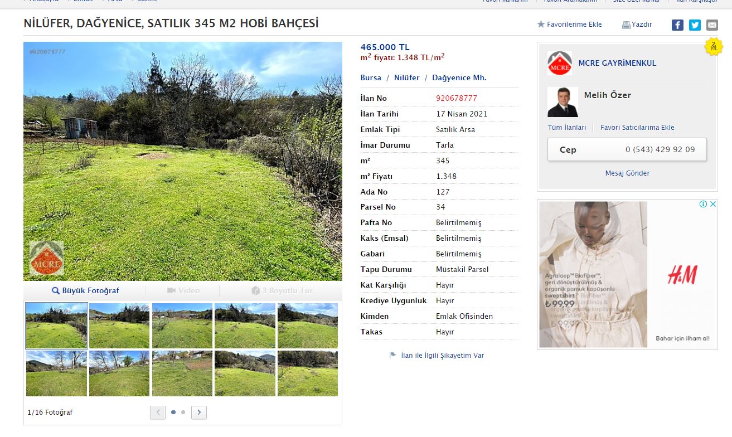This screenshot has height=437, width=732.
Task: Select first gallery page dot
Action: (173, 412)
